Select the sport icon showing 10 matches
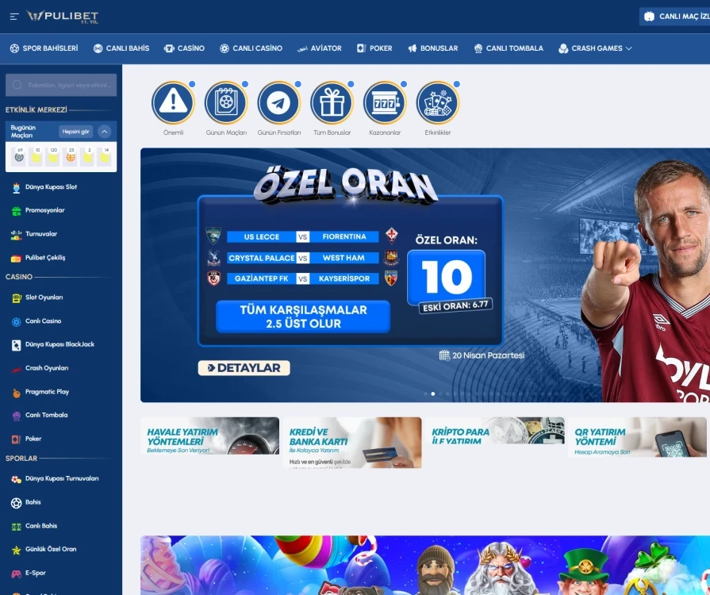 tap(36, 156)
